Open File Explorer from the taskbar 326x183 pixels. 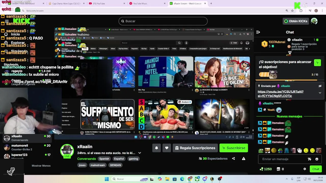(167, 179)
